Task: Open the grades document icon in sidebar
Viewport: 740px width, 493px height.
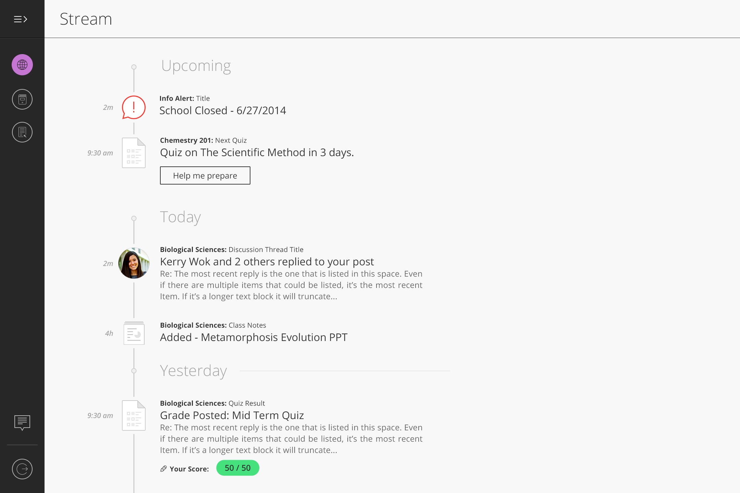Action: 22,132
